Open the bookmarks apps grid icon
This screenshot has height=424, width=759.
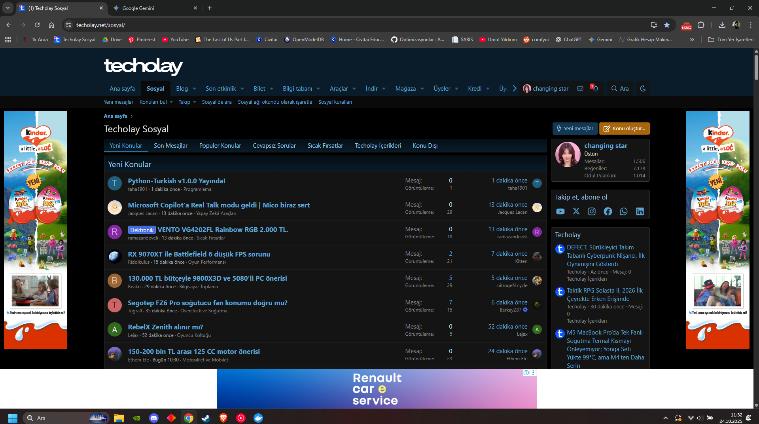8,40
